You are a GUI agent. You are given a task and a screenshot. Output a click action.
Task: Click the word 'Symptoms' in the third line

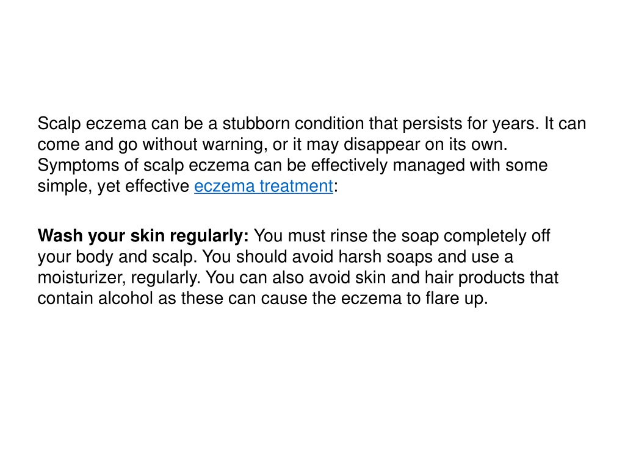[x=78, y=165]
